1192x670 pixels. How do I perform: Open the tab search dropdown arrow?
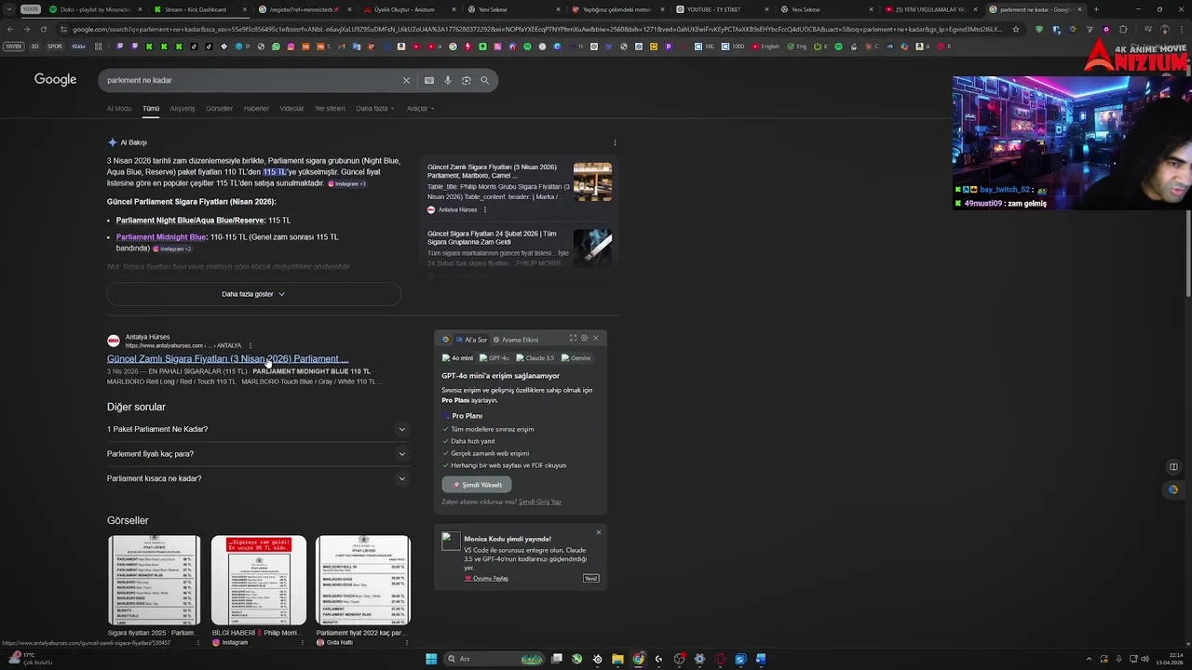(x=8, y=9)
